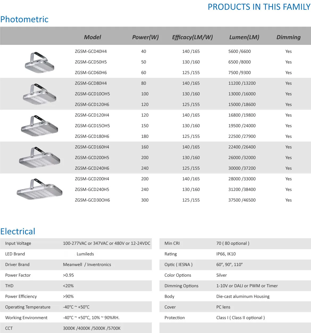Select model ZGSM-GCD200H5
311x333 pixels.
[x=92, y=158]
